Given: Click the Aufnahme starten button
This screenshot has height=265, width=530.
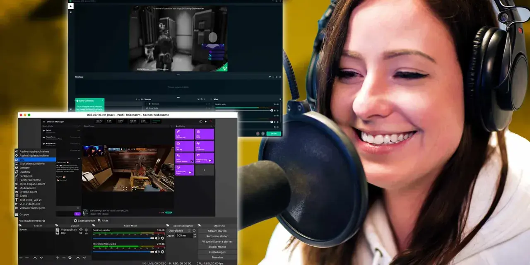Looking at the screenshot, I should pyautogui.click(x=217, y=236).
